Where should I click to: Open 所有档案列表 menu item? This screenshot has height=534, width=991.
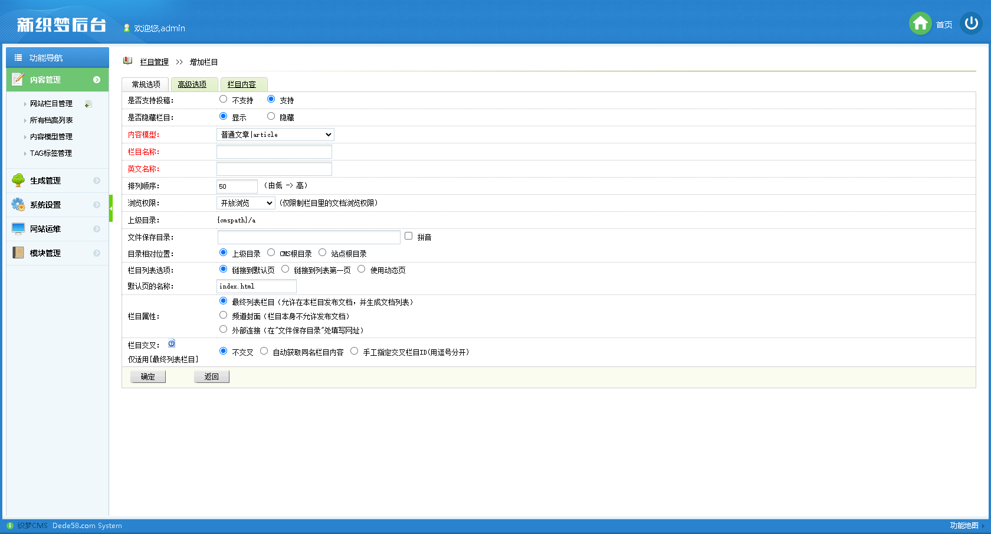(51, 120)
